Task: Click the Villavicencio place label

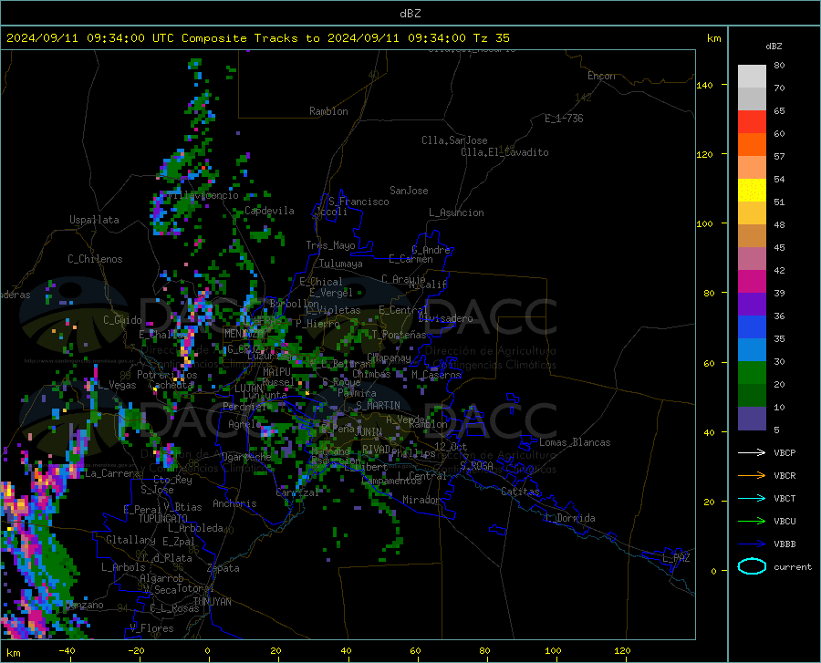Action: tap(203, 195)
